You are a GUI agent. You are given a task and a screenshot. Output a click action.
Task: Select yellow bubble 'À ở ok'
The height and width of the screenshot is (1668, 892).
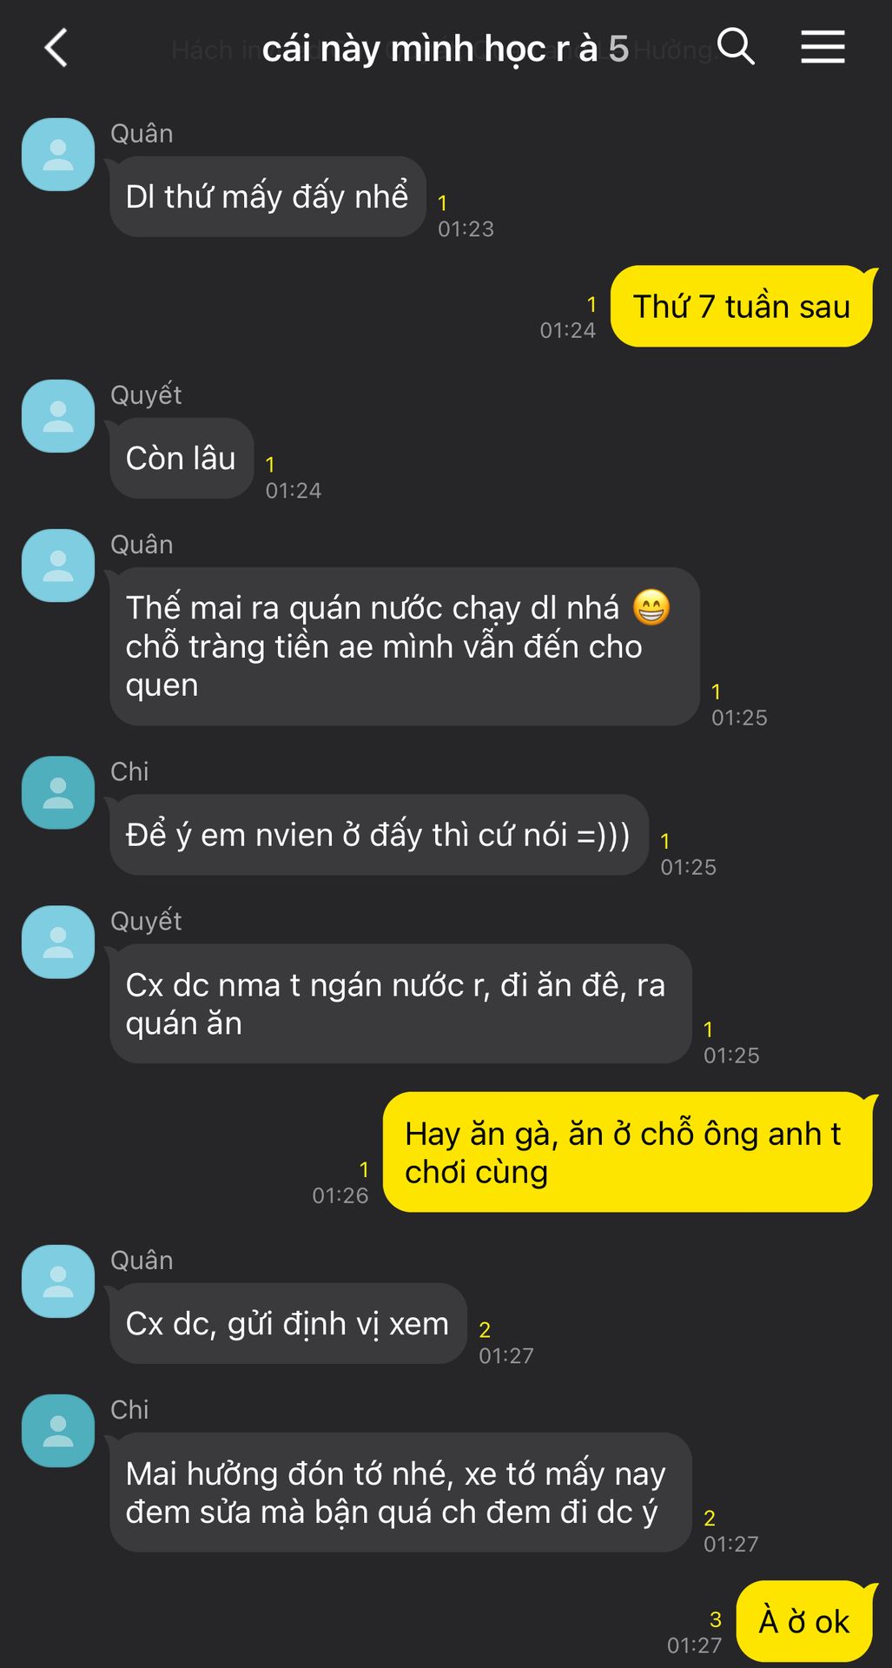(x=804, y=1621)
